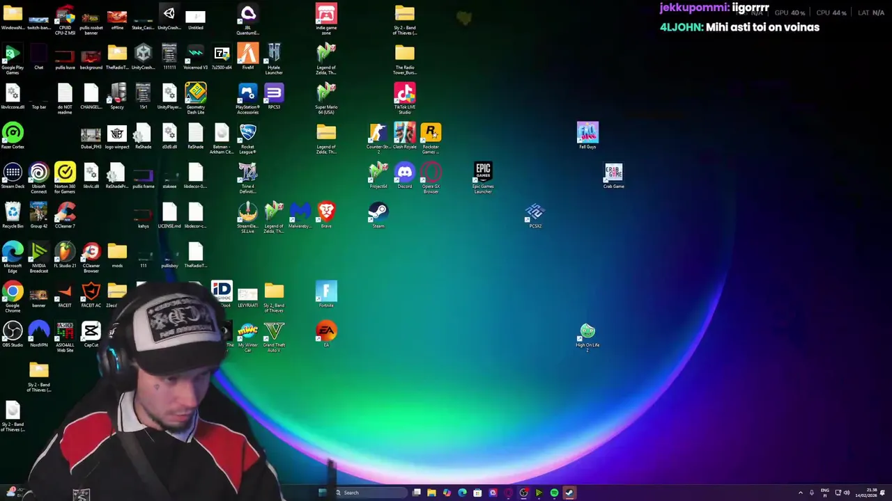Open the Windows Start menu
Image resolution: width=892 pixels, height=501 pixels.
coord(322,493)
